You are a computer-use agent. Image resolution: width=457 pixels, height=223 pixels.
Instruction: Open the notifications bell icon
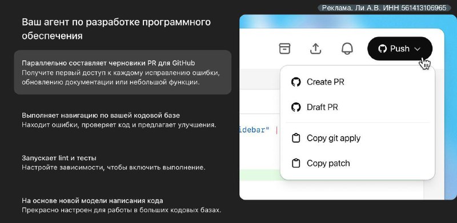click(x=347, y=48)
